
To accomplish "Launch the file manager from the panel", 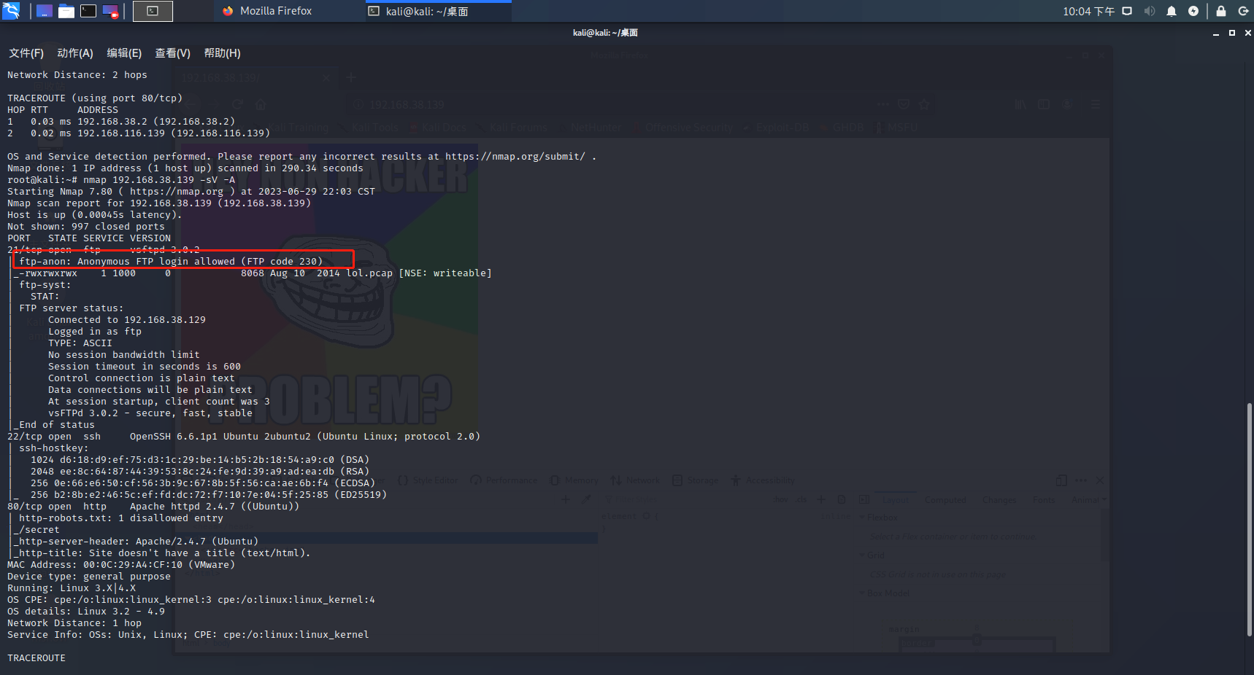I will [x=66, y=11].
